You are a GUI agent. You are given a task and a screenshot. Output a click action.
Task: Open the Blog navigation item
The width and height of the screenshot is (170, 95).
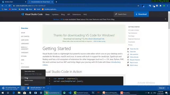click(63, 15)
